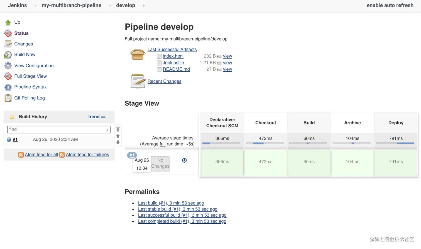Click the page up arrow in build history
The height and width of the screenshot is (249, 421).
(x=118, y=136)
